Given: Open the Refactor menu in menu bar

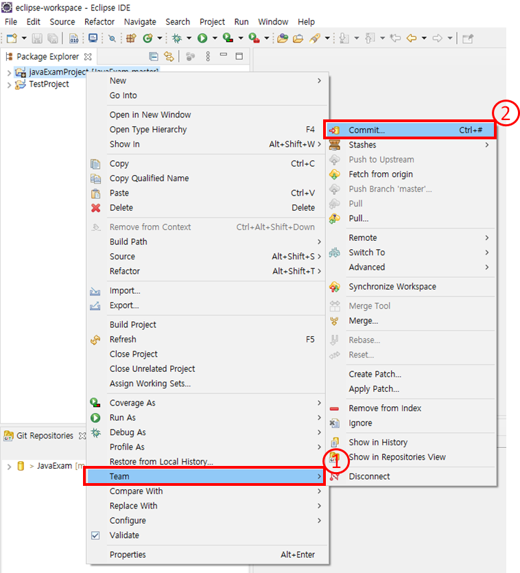Looking at the screenshot, I should coord(99,22).
